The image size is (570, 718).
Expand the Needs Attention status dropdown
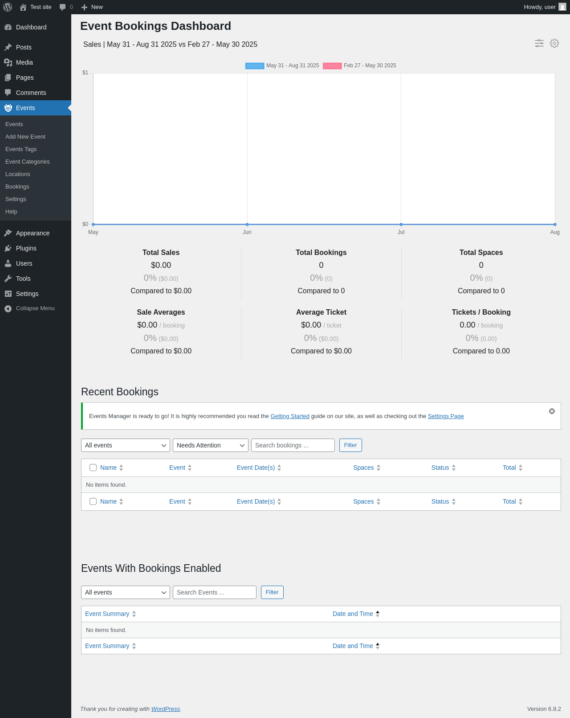tap(210, 445)
